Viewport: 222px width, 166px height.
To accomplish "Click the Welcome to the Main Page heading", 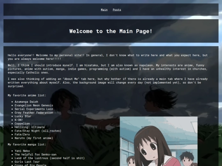I will 111,31.
